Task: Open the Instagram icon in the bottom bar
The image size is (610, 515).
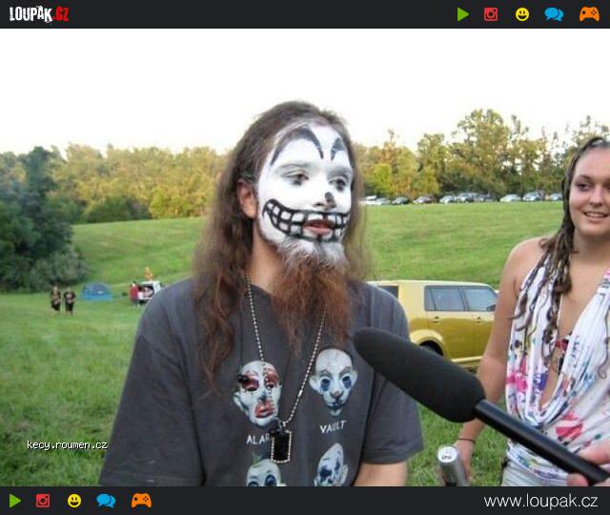Action: [43, 501]
